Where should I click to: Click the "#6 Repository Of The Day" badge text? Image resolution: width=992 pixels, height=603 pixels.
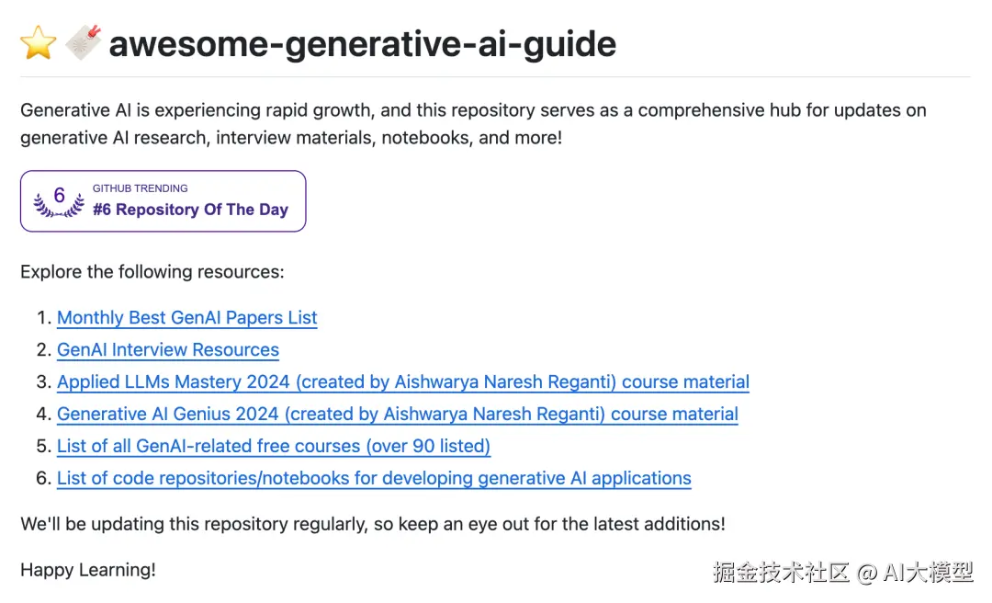pyautogui.click(x=190, y=210)
